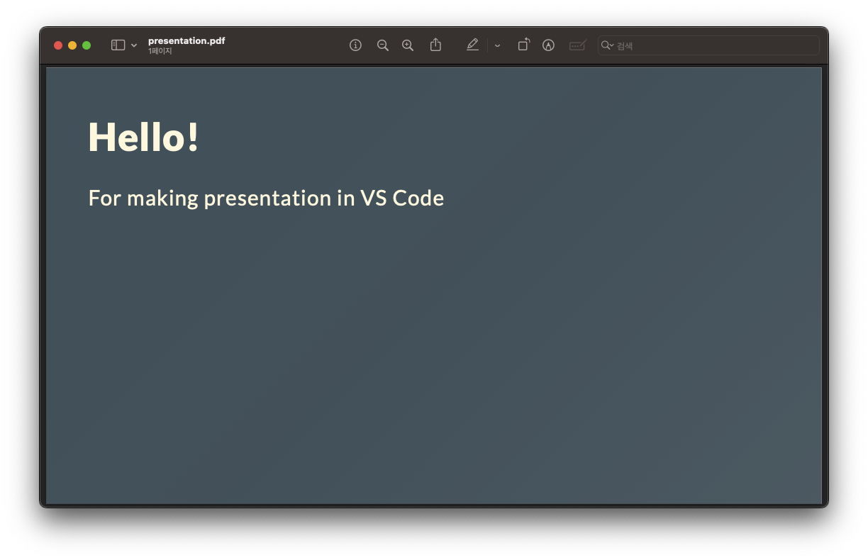
Task: Select the highlight pen tool
Action: [x=472, y=45]
